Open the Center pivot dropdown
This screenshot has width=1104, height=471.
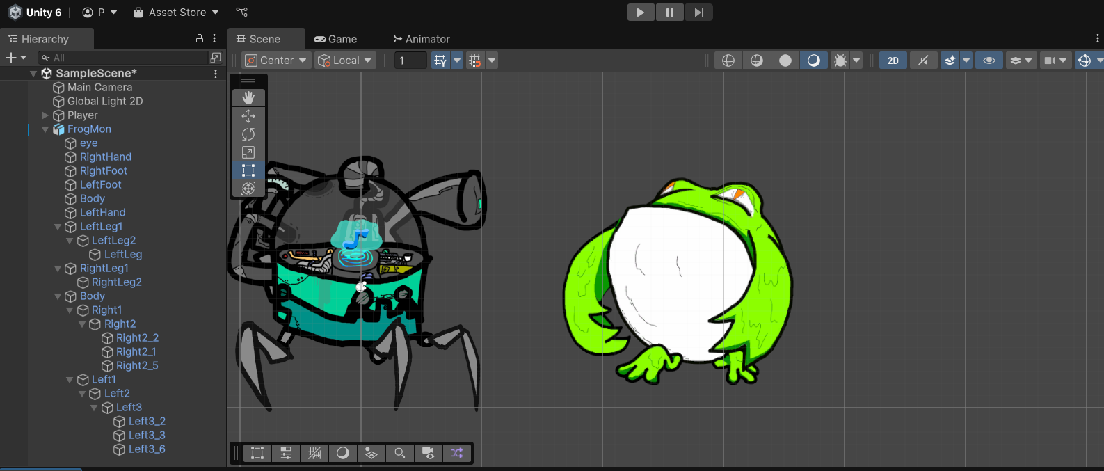(276, 61)
